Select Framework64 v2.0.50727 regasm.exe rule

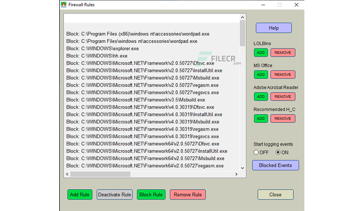pos(145,166)
